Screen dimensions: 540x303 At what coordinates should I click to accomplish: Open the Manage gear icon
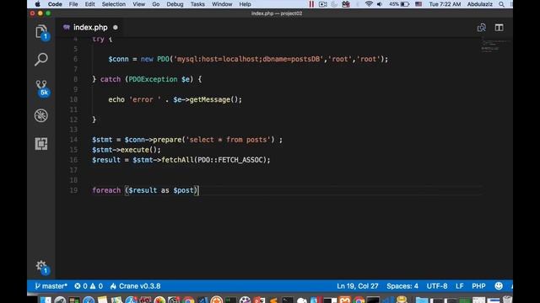pos(42,267)
